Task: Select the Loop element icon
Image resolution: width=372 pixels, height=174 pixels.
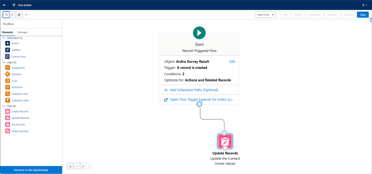Action: tap(7, 81)
